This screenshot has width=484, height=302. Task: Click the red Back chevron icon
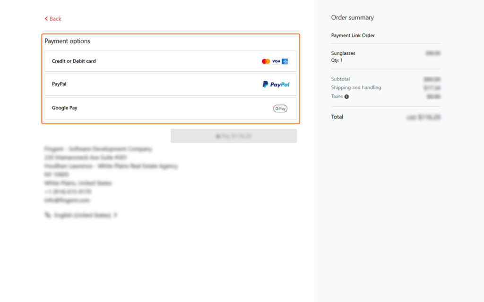click(46, 19)
